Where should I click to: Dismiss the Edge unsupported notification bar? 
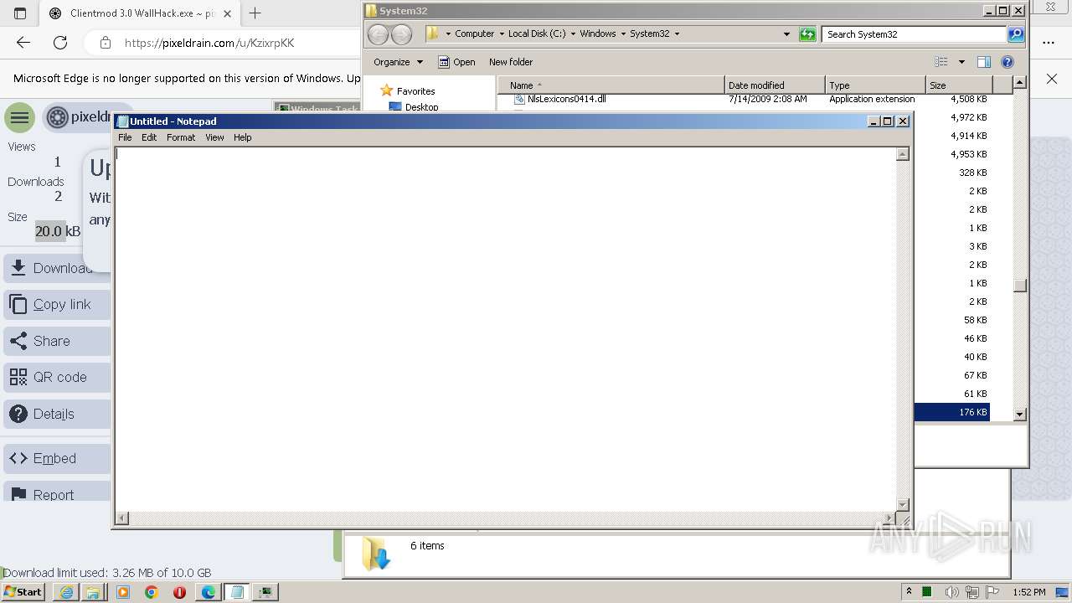[x=1052, y=78]
